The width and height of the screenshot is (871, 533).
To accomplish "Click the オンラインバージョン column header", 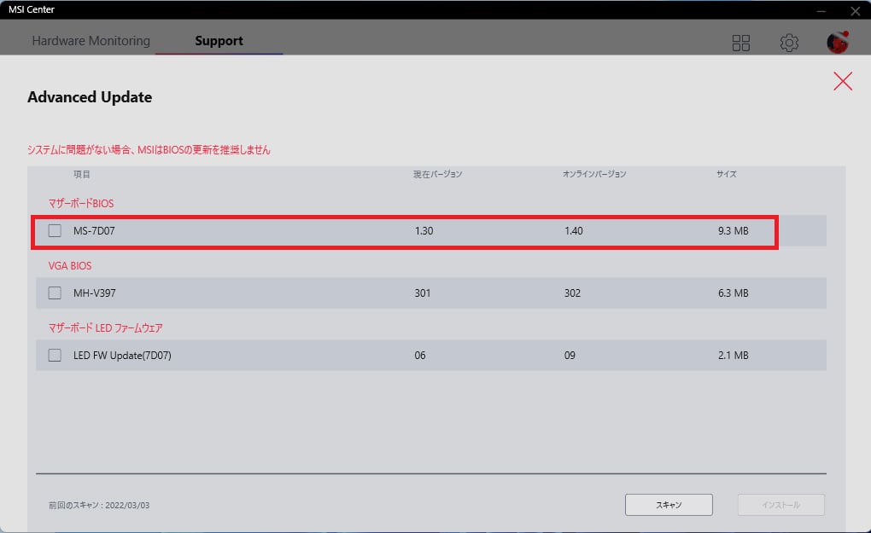I will point(594,174).
